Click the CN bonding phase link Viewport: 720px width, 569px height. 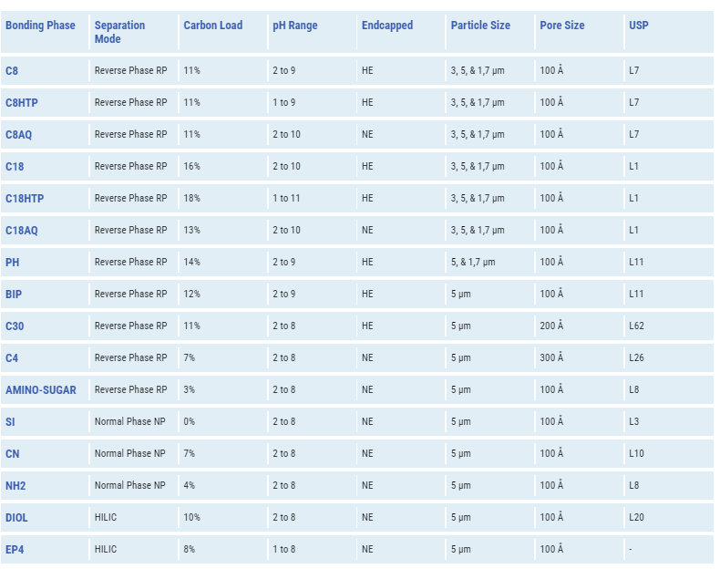12,454
